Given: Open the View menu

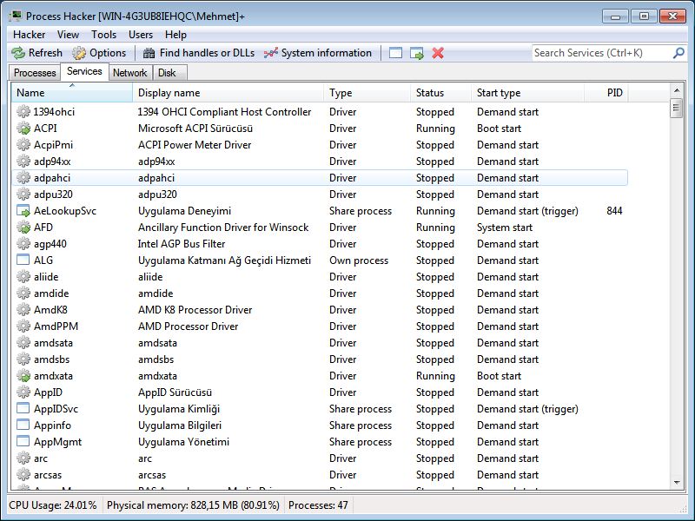Looking at the screenshot, I should click(x=68, y=35).
